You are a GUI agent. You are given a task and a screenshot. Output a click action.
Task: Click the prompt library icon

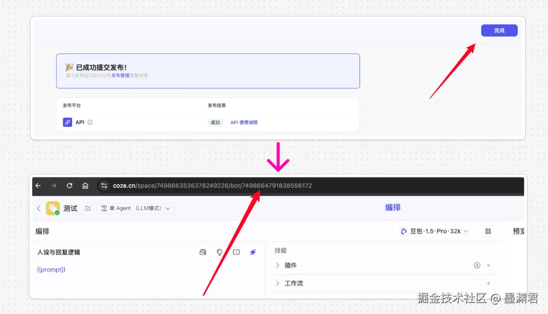click(x=203, y=252)
